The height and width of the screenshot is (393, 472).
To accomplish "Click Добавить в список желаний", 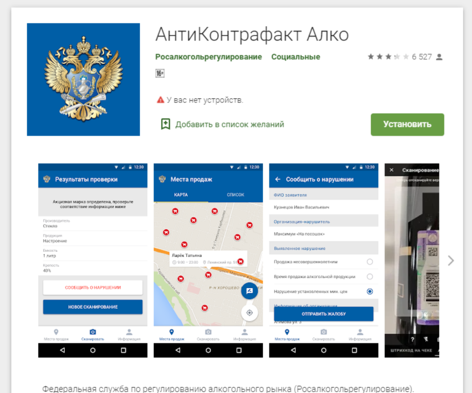I will tap(230, 124).
